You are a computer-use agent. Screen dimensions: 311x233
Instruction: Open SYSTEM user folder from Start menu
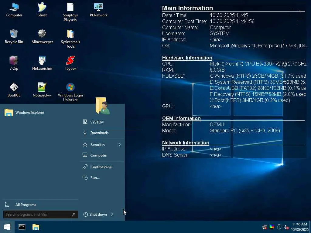click(x=102, y=122)
